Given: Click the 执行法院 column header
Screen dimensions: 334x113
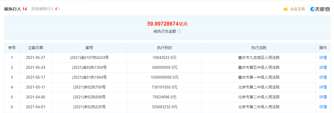Looking at the screenshot, I should (259, 48).
